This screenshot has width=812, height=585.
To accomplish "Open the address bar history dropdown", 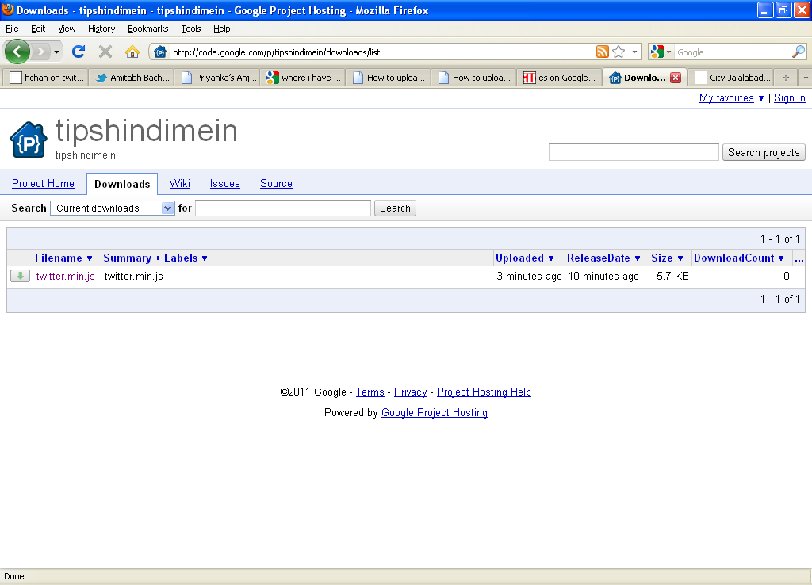I will coord(634,52).
